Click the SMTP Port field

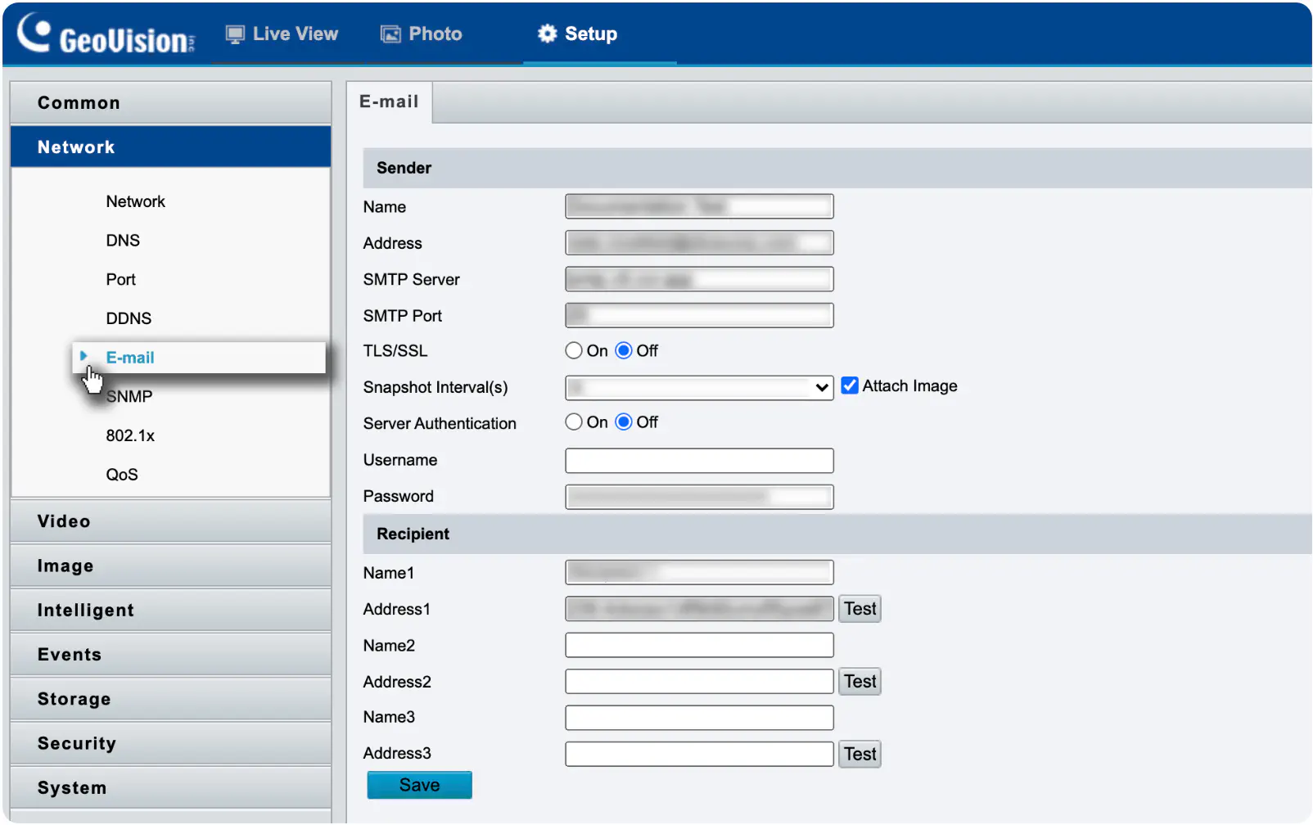point(699,315)
